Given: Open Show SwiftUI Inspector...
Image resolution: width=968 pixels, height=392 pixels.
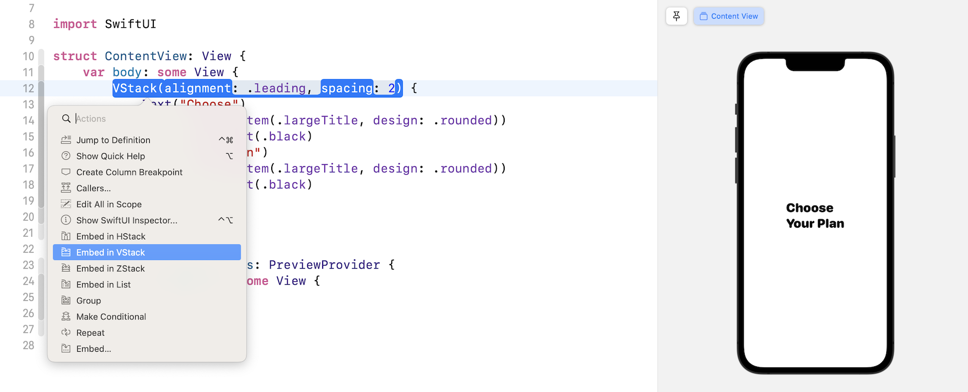Looking at the screenshot, I should pos(147,220).
